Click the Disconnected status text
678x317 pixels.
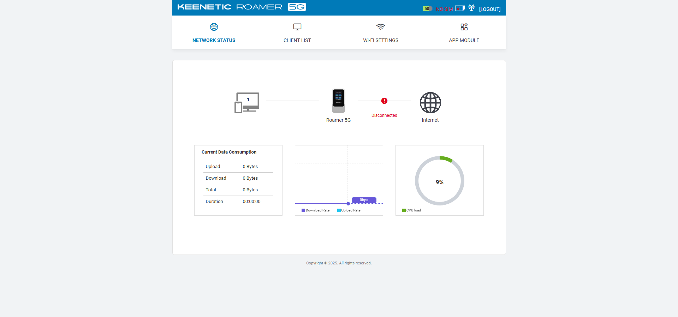pos(384,115)
